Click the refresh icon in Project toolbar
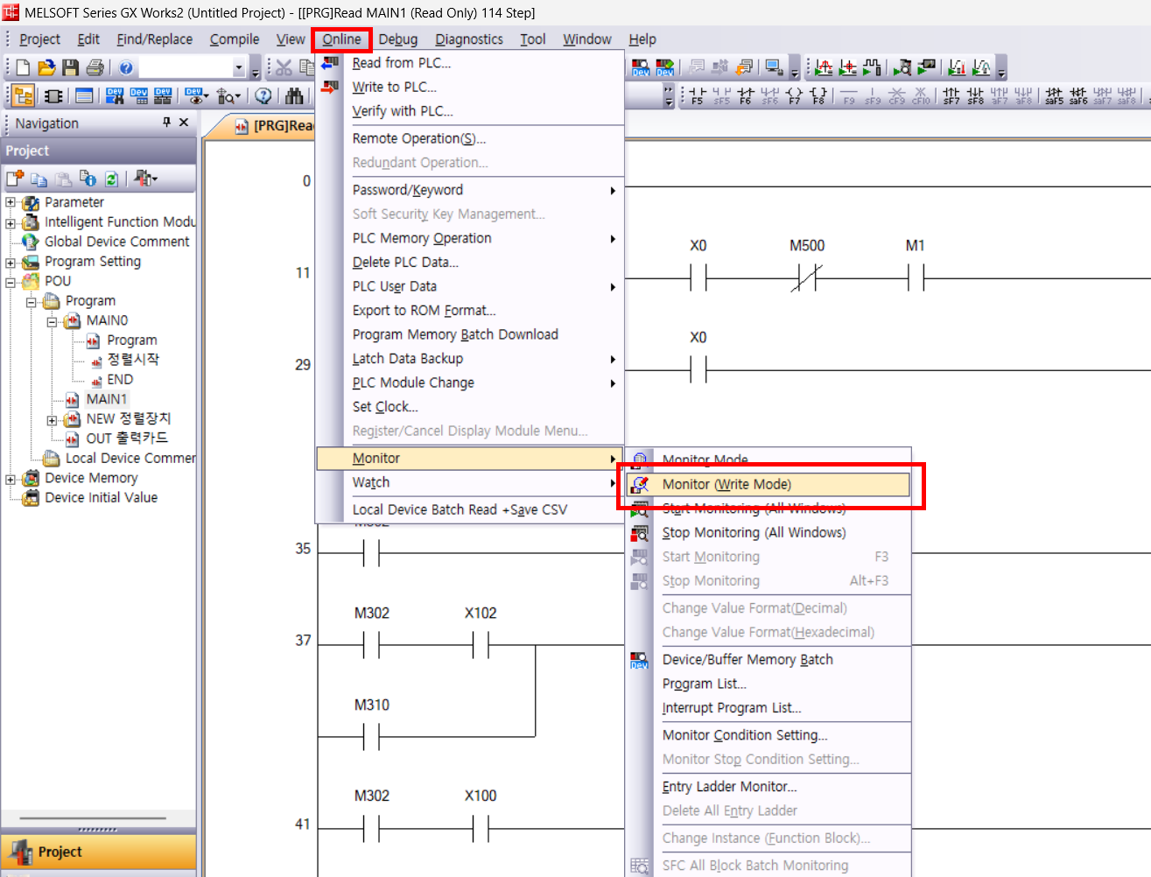This screenshot has height=877, width=1151. coord(112,179)
